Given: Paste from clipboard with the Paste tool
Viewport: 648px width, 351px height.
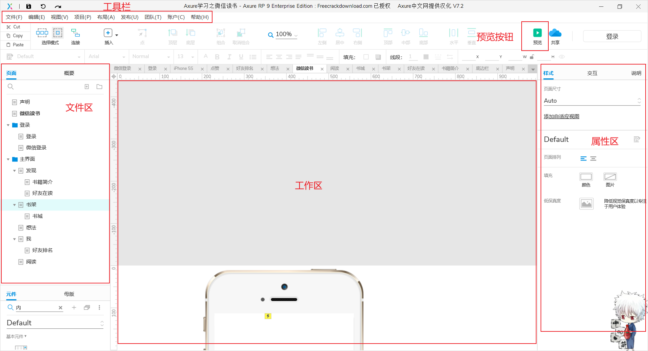Looking at the screenshot, I should tap(15, 45).
